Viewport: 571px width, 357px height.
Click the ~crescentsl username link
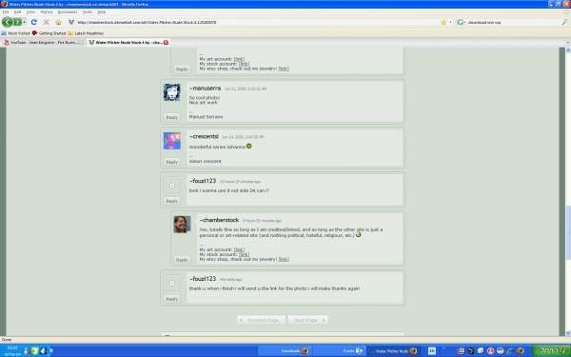(204, 136)
